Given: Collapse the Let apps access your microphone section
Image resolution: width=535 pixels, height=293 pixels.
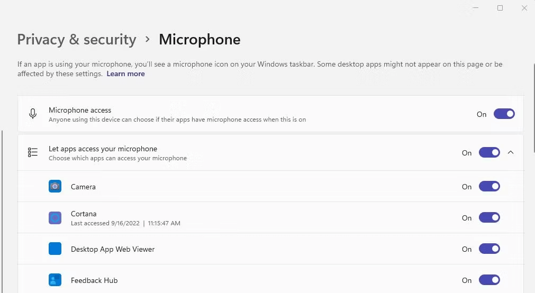Looking at the screenshot, I should 511,152.
